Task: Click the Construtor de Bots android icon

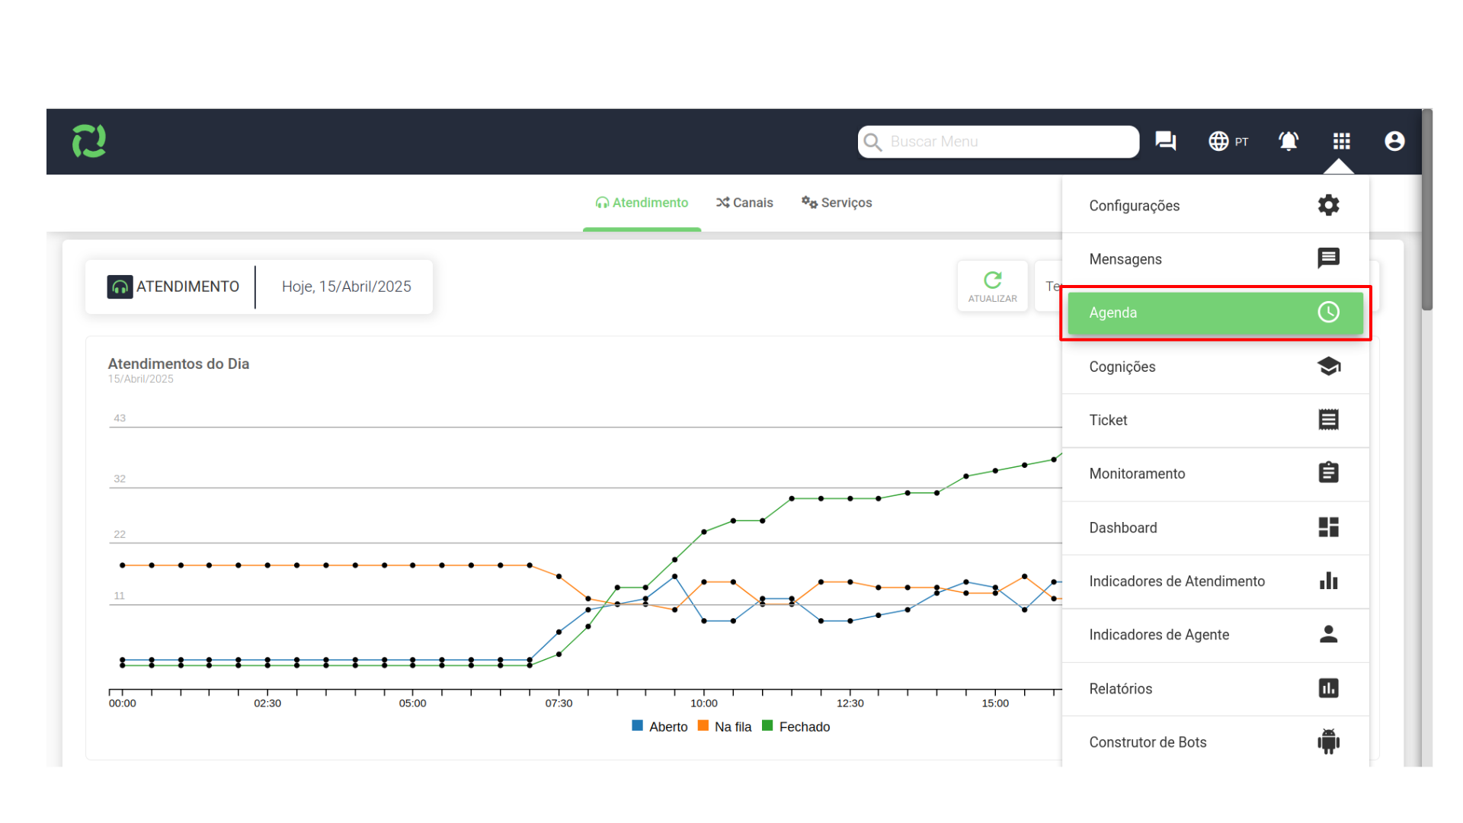Action: 1328,741
